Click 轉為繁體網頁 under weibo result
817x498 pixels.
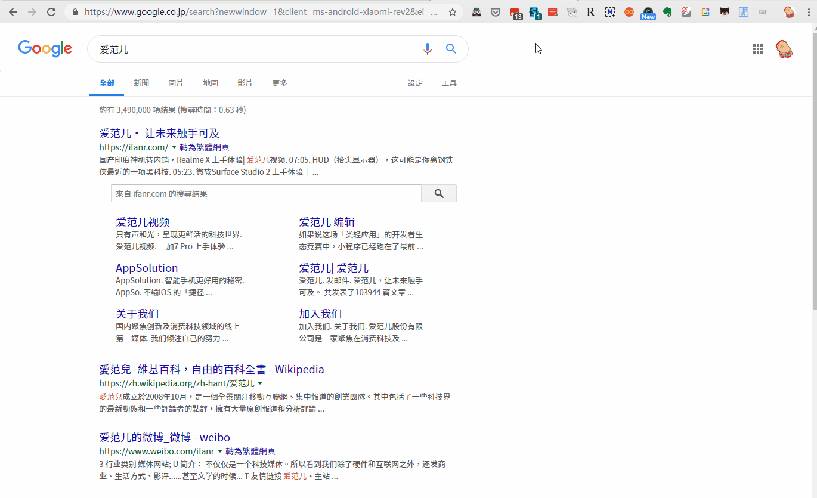pos(250,451)
